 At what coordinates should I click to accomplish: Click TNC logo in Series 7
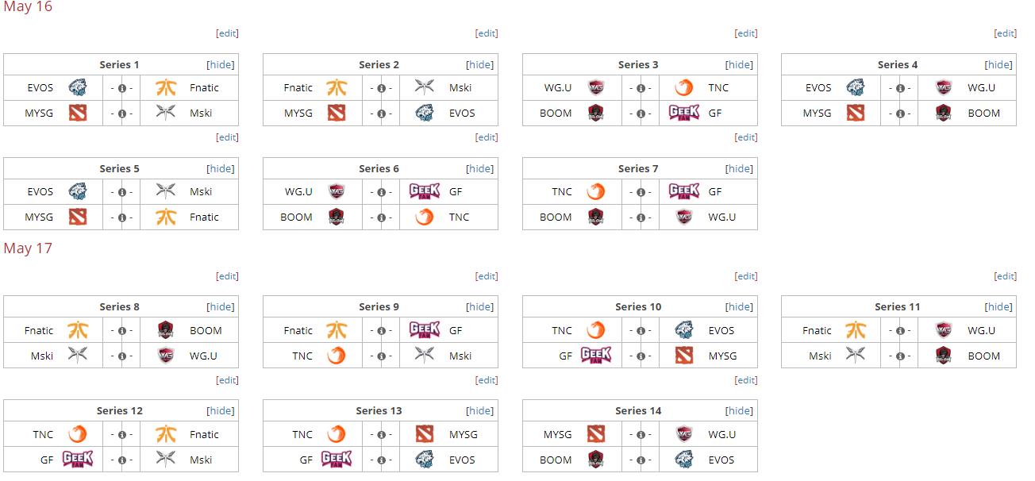coord(596,191)
